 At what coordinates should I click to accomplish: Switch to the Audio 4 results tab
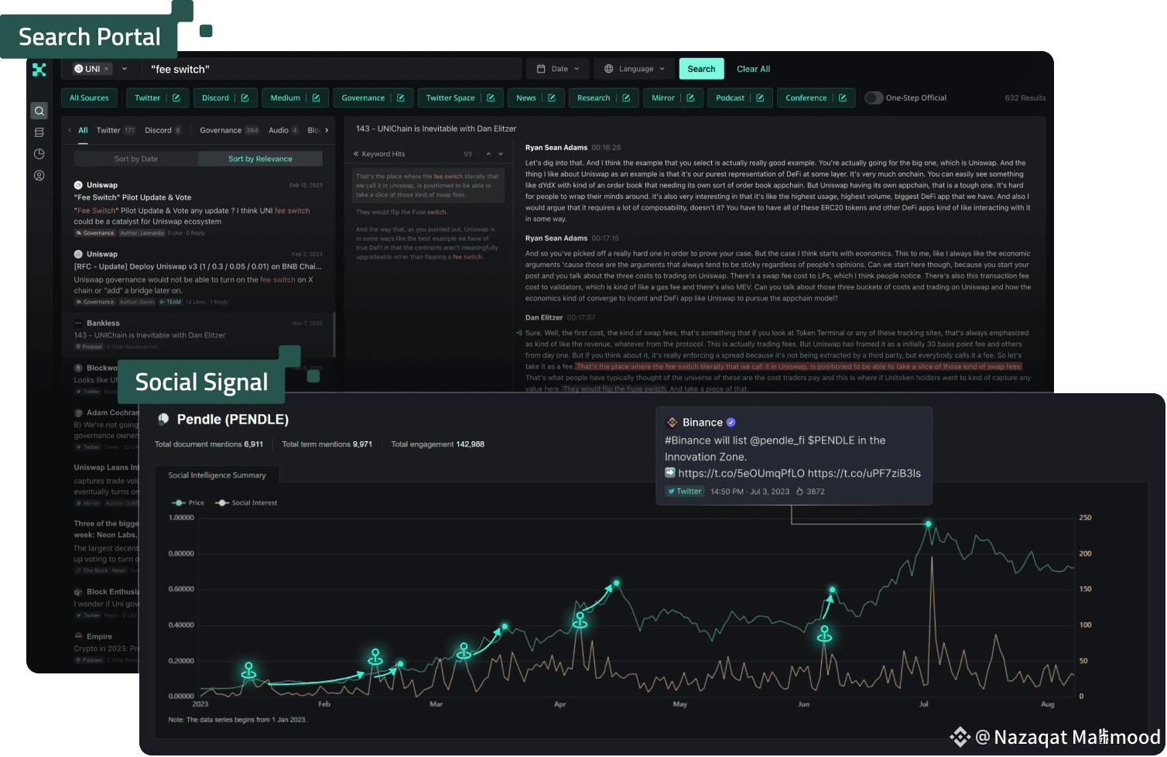click(x=283, y=131)
